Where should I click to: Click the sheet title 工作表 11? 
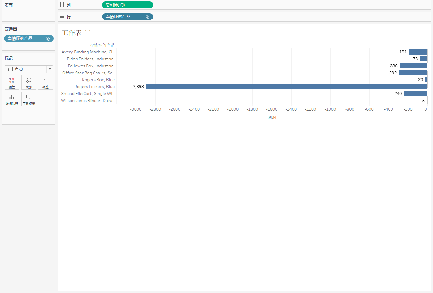tap(77, 33)
